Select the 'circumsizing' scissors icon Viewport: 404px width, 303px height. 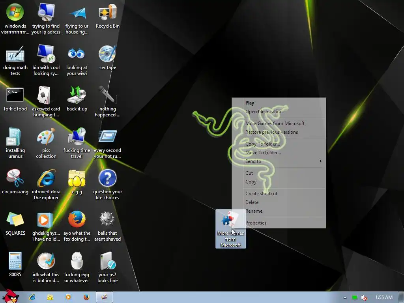point(15,182)
